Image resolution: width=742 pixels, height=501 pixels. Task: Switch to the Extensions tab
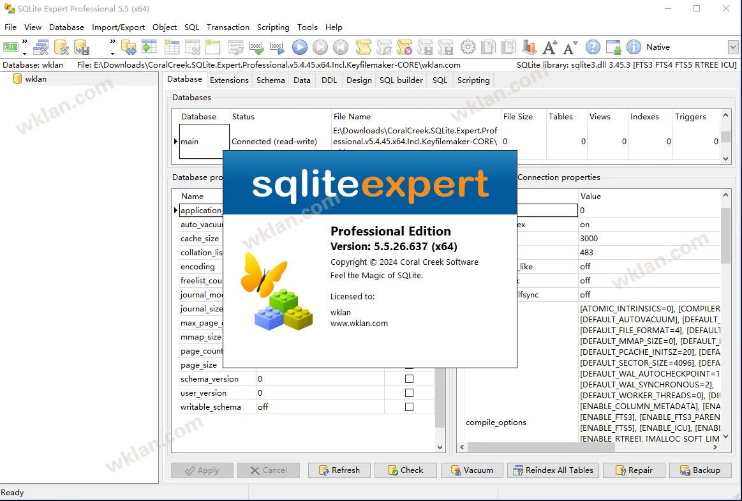tap(229, 80)
